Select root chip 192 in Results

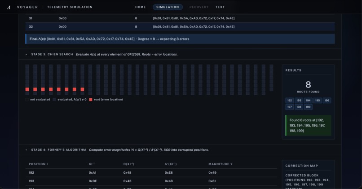pos(290,101)
